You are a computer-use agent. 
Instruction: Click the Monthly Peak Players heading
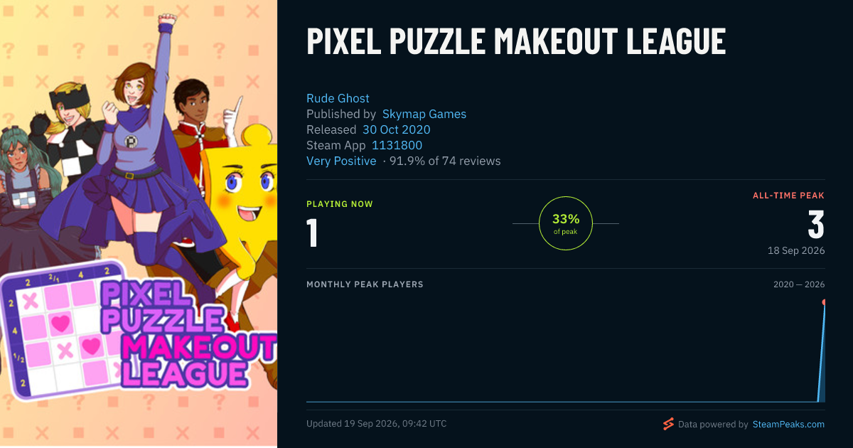[365, 284]
